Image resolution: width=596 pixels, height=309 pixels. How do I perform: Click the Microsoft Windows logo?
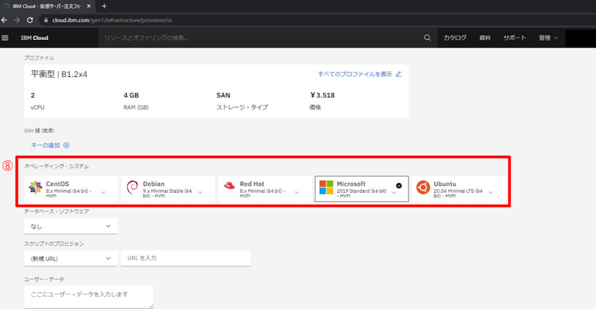pyautogui.click(x=326, y=188)
